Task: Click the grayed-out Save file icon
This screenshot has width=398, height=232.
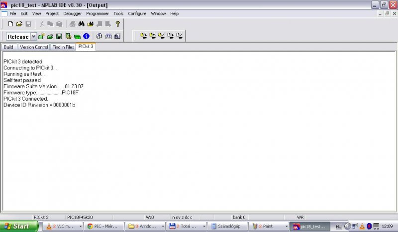Action: point(28,24)
